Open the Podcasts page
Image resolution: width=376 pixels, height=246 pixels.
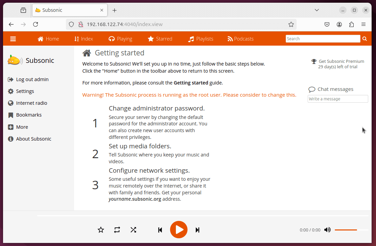240,39
